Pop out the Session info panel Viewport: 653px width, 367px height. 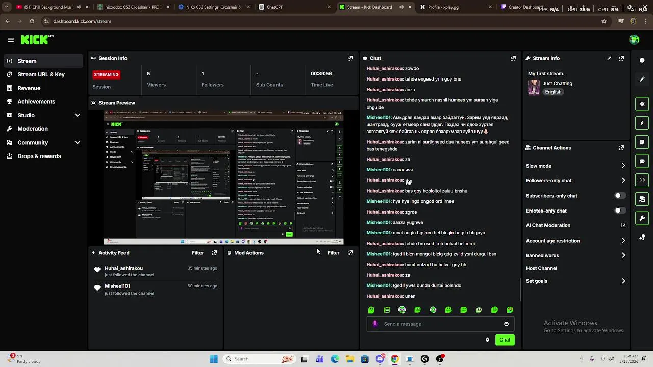(x=350, y=58)
